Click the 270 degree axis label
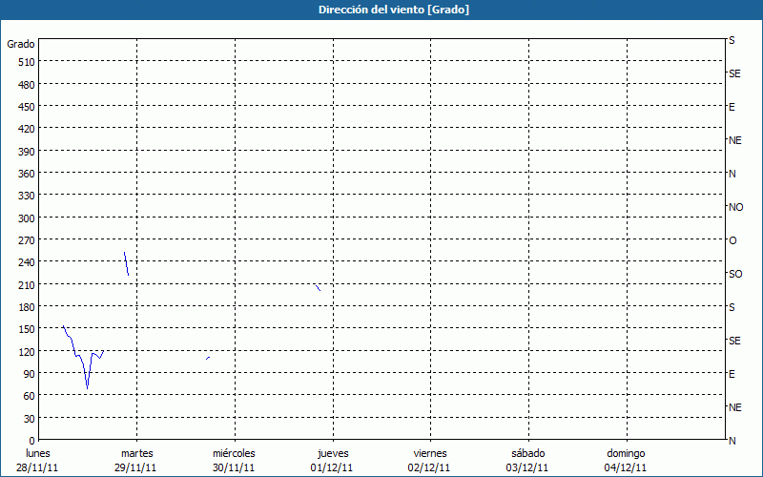 27,240
